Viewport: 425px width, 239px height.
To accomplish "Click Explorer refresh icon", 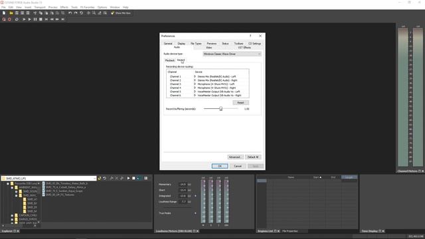I will coord(105,179).
